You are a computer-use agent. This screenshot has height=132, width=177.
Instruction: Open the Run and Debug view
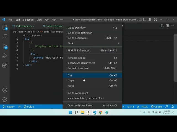(5, 56)
